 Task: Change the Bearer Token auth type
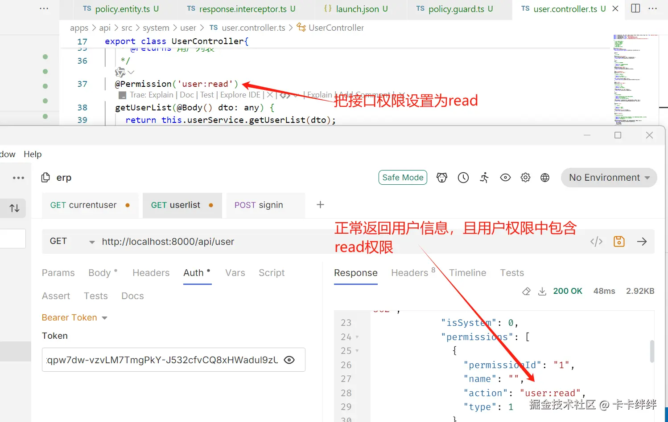pos(74,318)
